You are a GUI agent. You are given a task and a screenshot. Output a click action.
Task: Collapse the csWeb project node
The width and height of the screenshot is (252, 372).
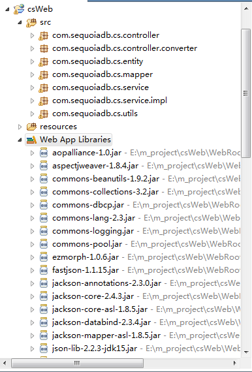click(8, 10)
